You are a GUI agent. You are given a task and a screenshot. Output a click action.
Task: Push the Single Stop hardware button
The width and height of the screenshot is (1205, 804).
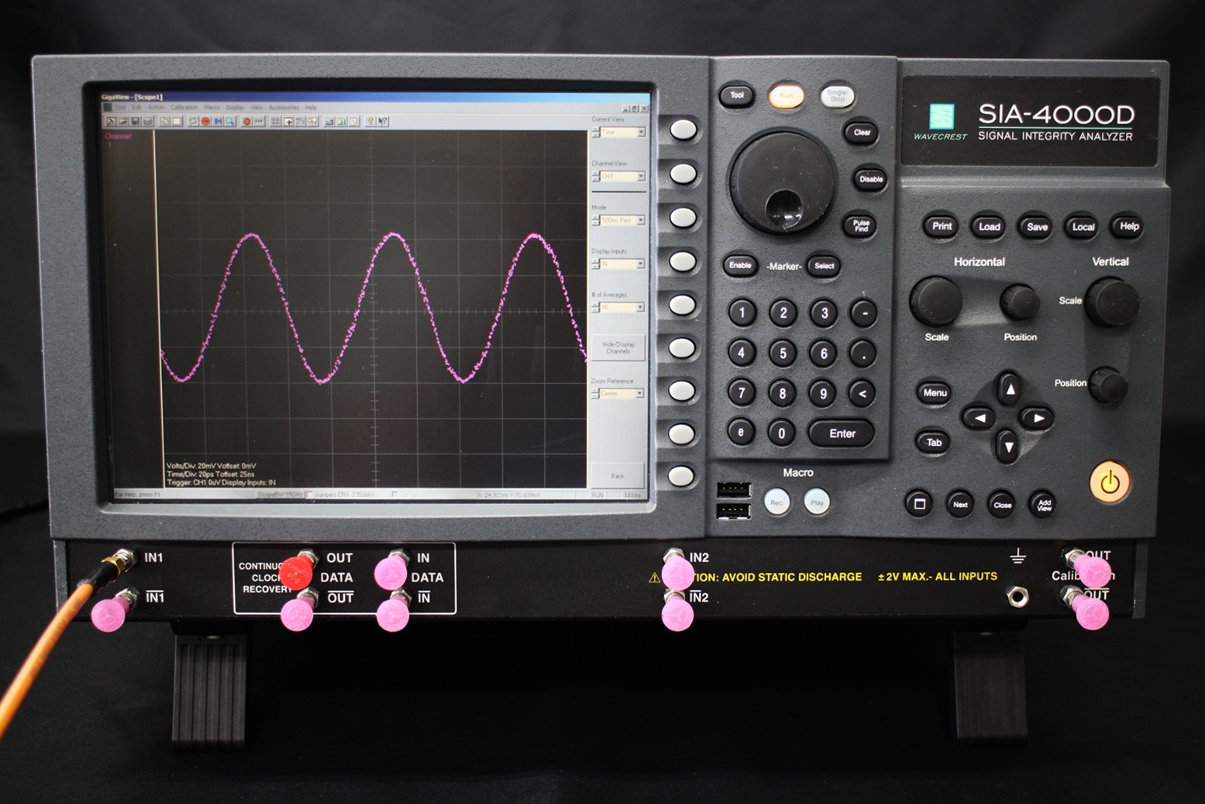[x=837, y=96]
